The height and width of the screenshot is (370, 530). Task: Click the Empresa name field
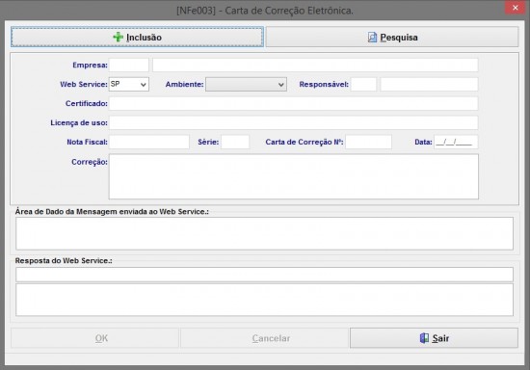(315, 65)
